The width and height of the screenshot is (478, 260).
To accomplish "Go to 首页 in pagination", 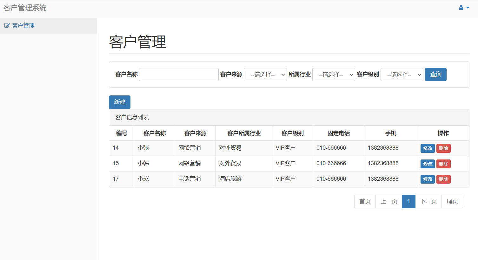I will (x=365, y=201).
